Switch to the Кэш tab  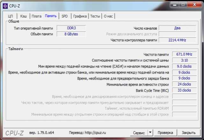click(24, 16)
